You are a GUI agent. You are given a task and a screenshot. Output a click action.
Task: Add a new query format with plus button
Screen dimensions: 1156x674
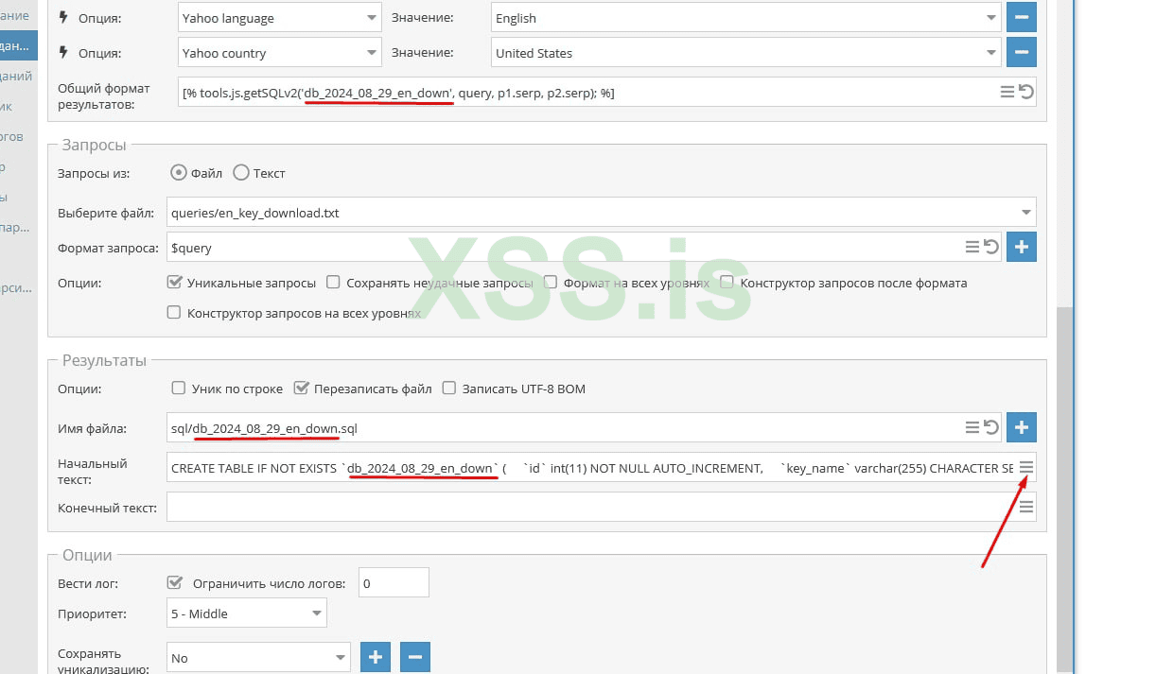pyautogui.click(x=1022, y=247)
